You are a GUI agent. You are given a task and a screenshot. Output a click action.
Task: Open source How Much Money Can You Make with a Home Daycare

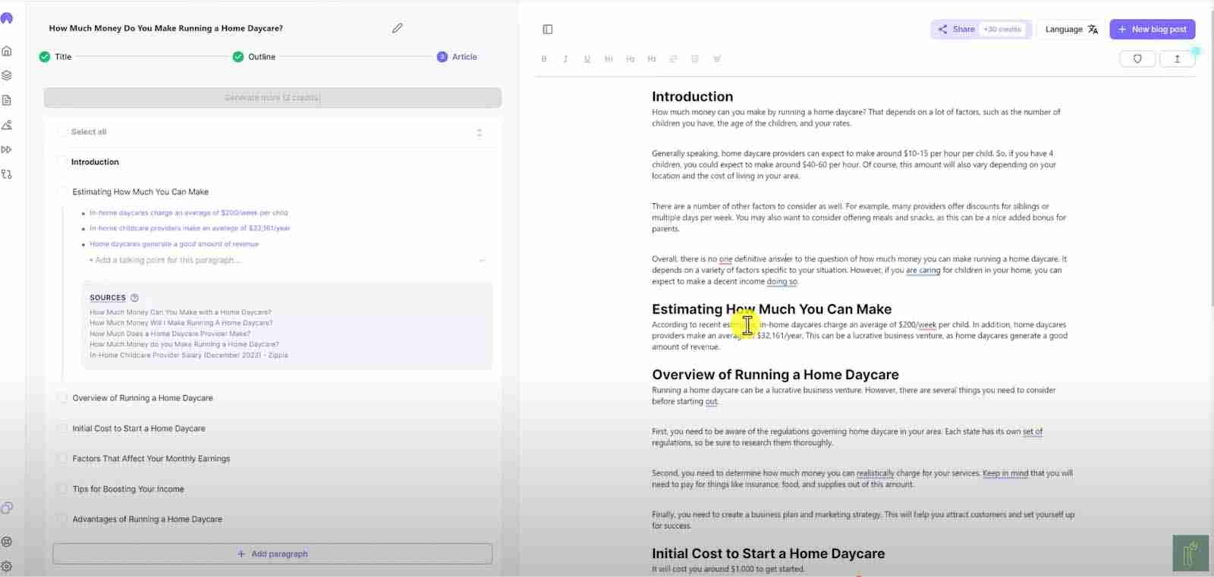[x=181, y=312]
